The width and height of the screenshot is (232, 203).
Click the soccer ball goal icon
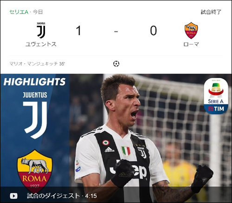(x=116, y=64)
